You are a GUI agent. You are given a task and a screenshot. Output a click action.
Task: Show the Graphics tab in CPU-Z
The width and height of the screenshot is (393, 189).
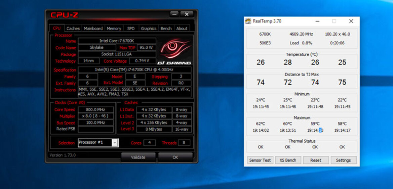pos(149,29)
